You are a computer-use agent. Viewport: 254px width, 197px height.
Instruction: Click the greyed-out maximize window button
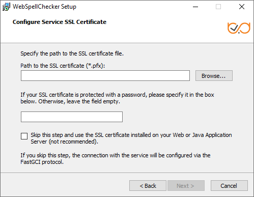click(x=218, y=7)
